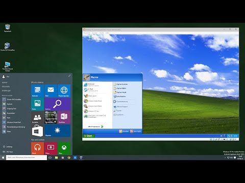This screenshot has width=245, height=183.
Task: Open the Anzeige menu in the VirtualBox window
Action: (95, 33)
